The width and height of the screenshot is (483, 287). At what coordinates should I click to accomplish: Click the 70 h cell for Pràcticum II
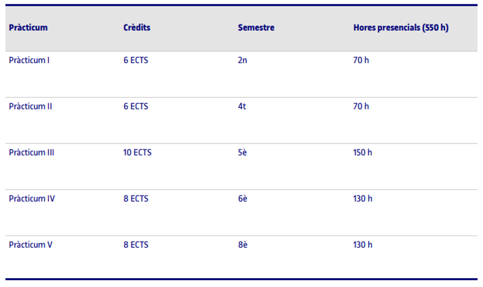(361, 106)
